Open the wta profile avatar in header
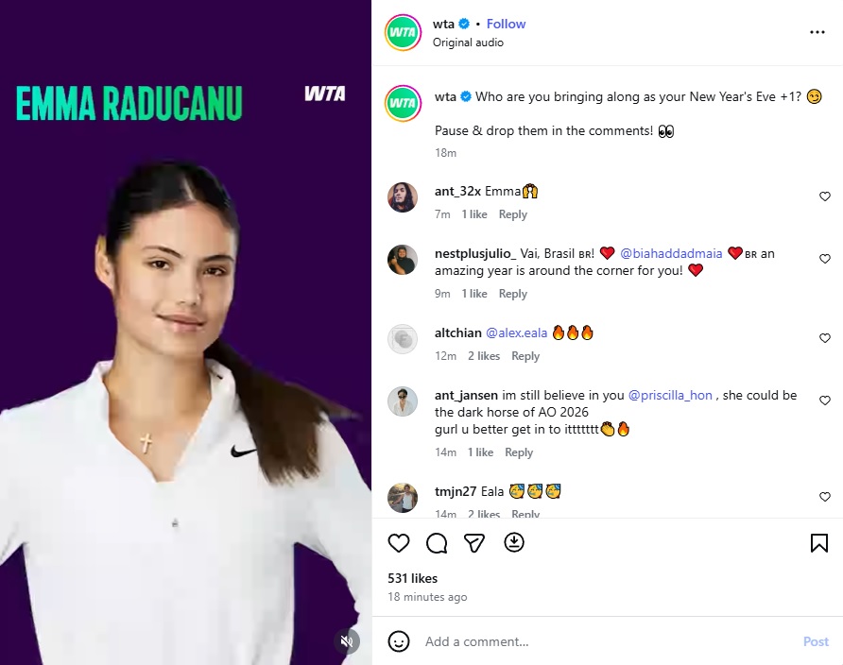 [403, 33]
